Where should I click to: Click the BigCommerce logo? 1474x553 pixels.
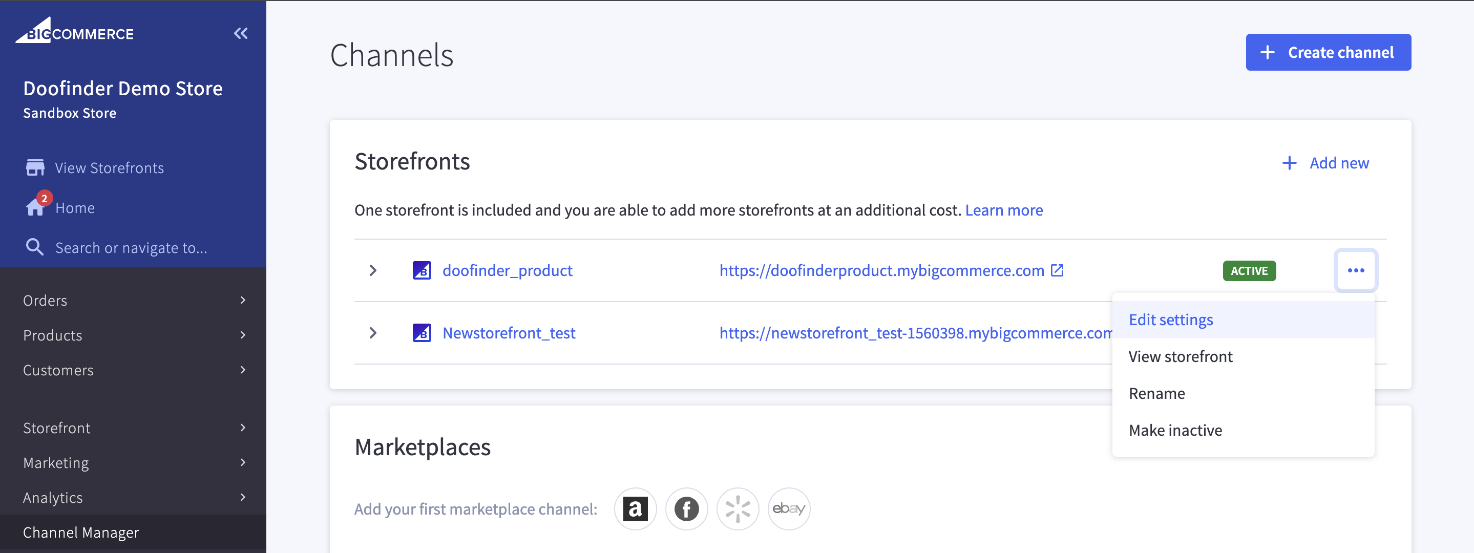(74, 30)
